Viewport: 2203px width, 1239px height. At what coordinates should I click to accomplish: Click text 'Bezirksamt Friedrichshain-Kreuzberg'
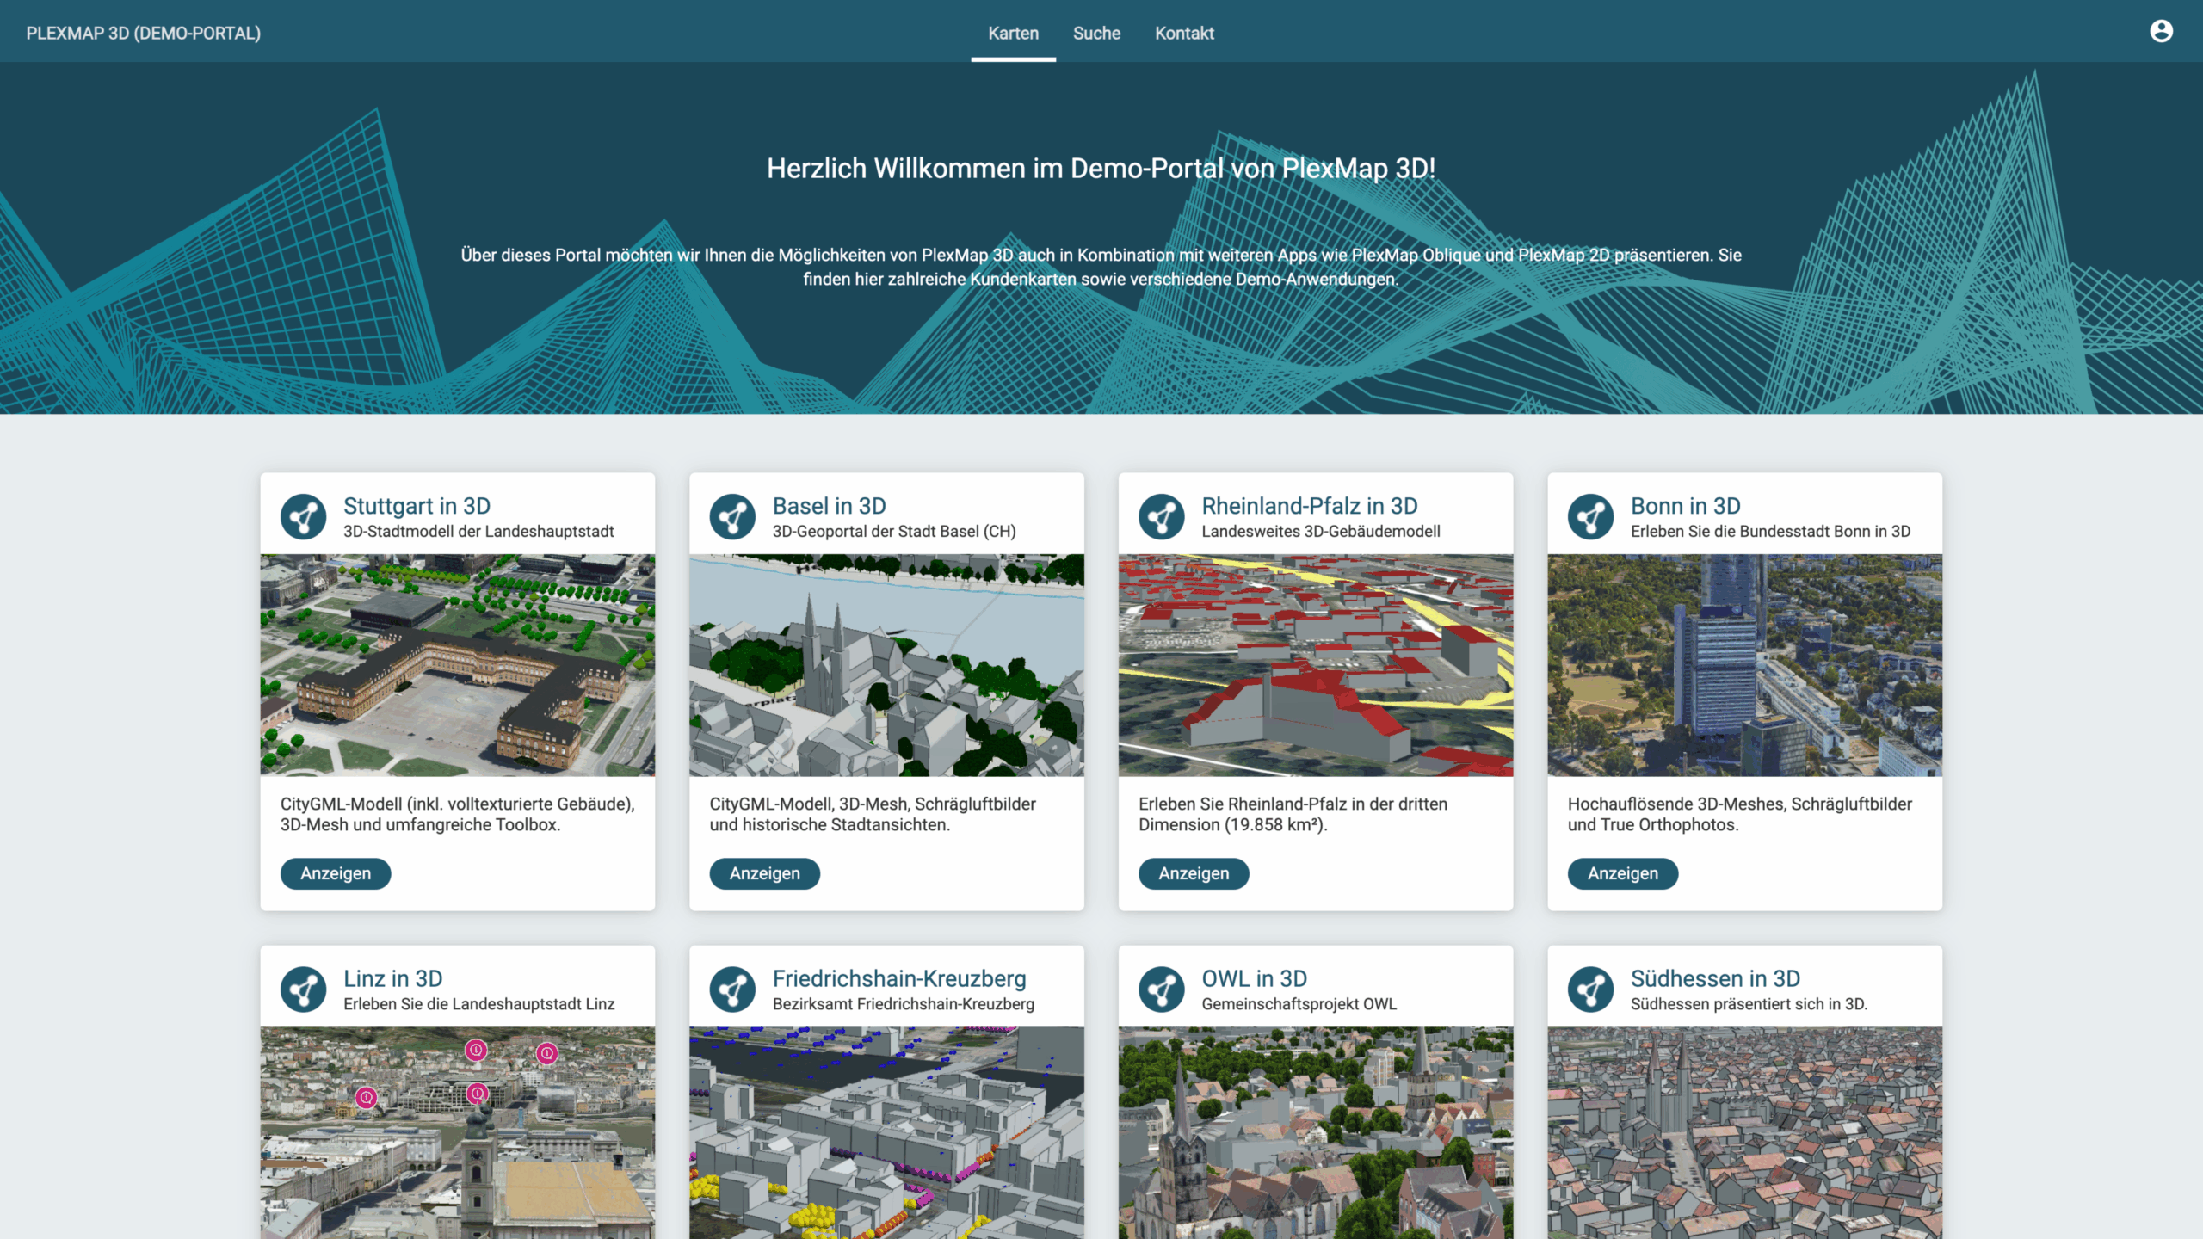click(904, 1004)
